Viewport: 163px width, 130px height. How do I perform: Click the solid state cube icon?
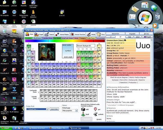click(x=83, y=109)
